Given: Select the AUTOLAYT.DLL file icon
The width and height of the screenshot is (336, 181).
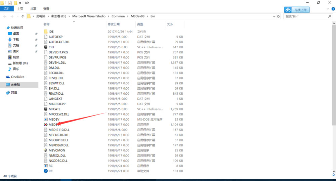Looking at the screenshot, I should pos(46,42).
